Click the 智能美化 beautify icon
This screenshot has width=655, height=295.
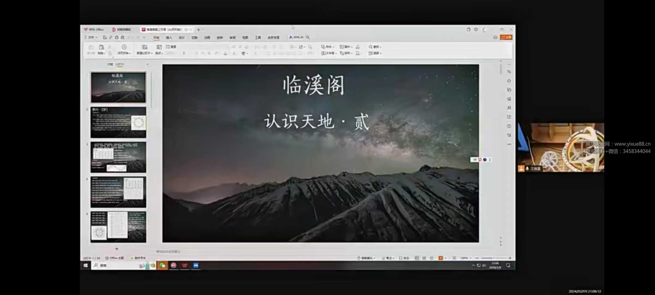click(x=366, y=258)
